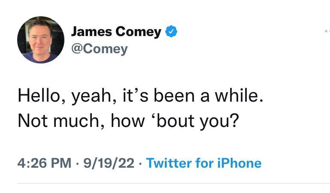Click the blue verified checkmark badge
This screenshot has height=193, width=330.
(x=171, y=31)
